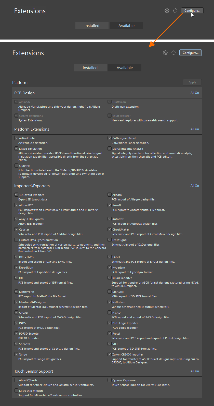Click All On for Touch Sensor Support

195,371
